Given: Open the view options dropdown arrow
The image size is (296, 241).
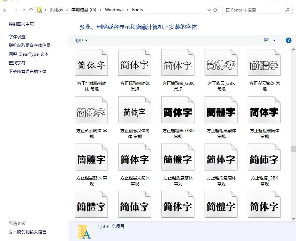Looking at the screenshot, I should [274, 40].
